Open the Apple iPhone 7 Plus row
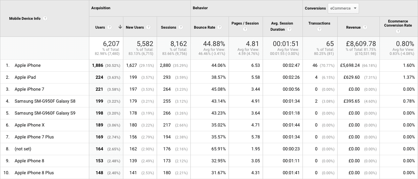Viewport: 418px width, 179px height. pos(34,137)
